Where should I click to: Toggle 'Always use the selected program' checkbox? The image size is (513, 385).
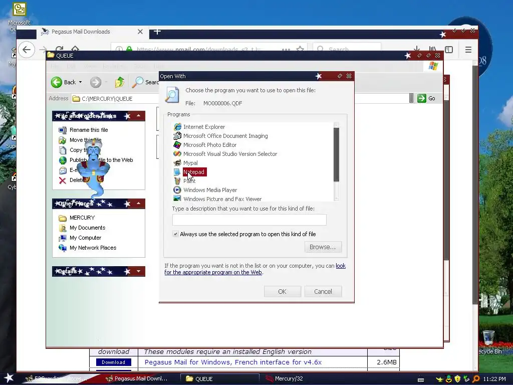click(x=175, y=234)
